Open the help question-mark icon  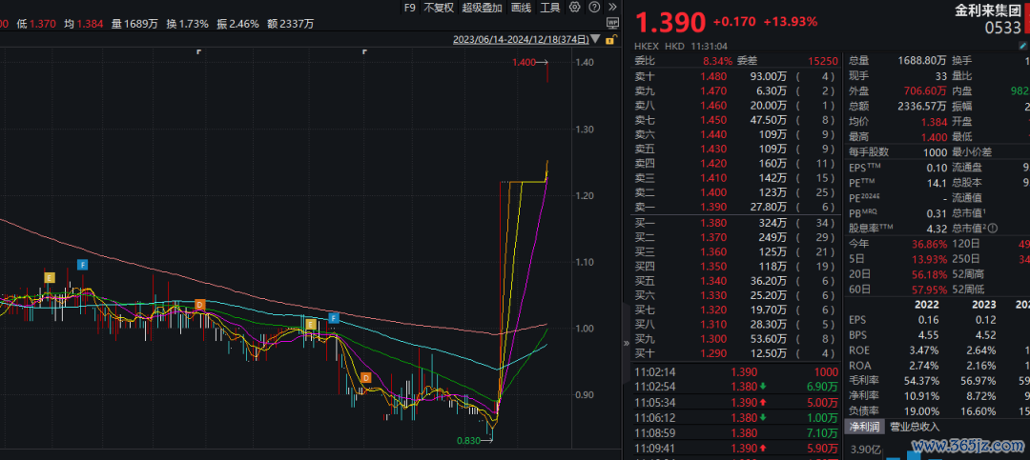click(594, 8)
